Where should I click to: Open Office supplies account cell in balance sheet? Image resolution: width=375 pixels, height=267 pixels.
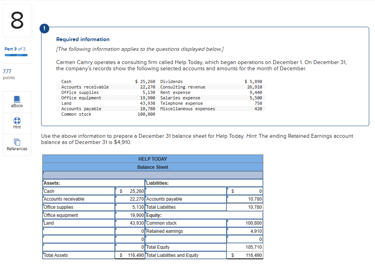coord(79,207)
